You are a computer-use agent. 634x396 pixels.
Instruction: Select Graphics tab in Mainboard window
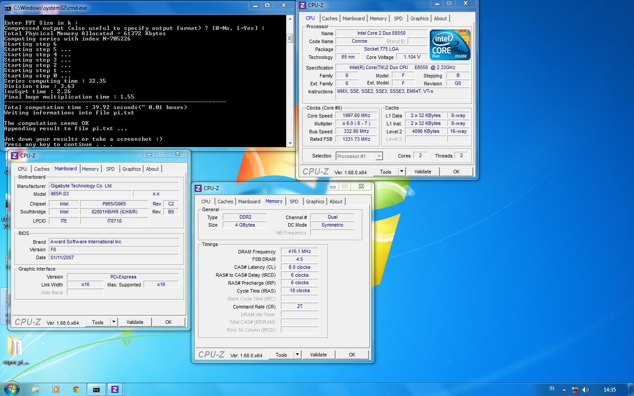pos(131,169)
